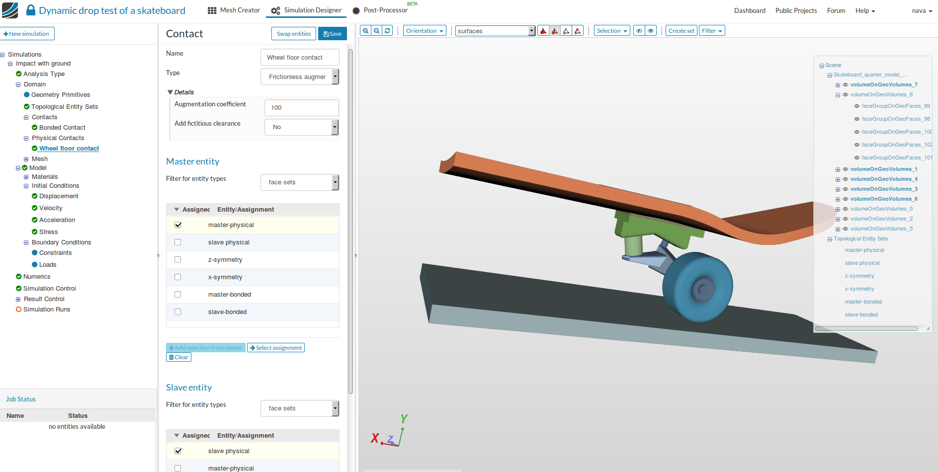Toggle visibility of volumeOnGeoVolumes_1
The height and width of the screenshot is (472, 938).
tap(845, 169)
